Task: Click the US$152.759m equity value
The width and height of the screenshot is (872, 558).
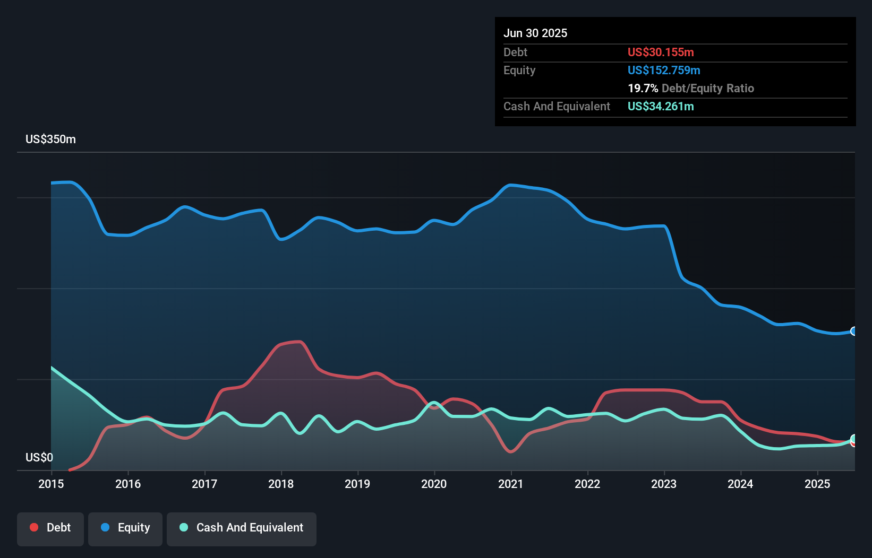Action: point(664,70)
